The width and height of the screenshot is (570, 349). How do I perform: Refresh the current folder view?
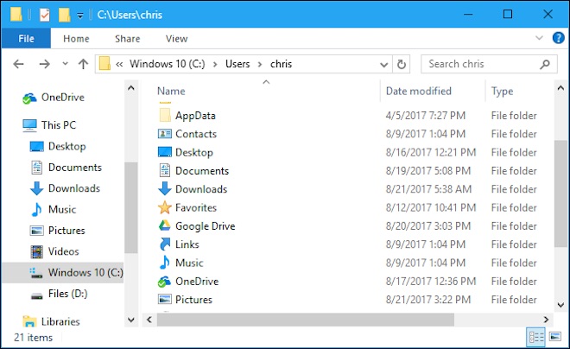[402, 64]
